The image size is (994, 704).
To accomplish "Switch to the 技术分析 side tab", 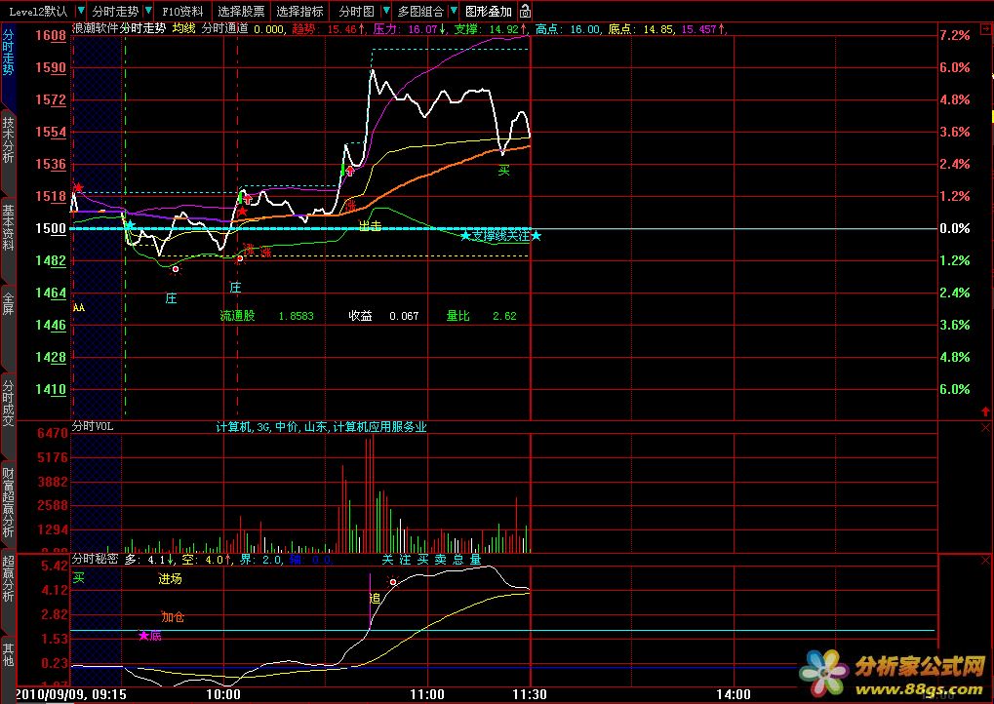I will pos(8,140).
